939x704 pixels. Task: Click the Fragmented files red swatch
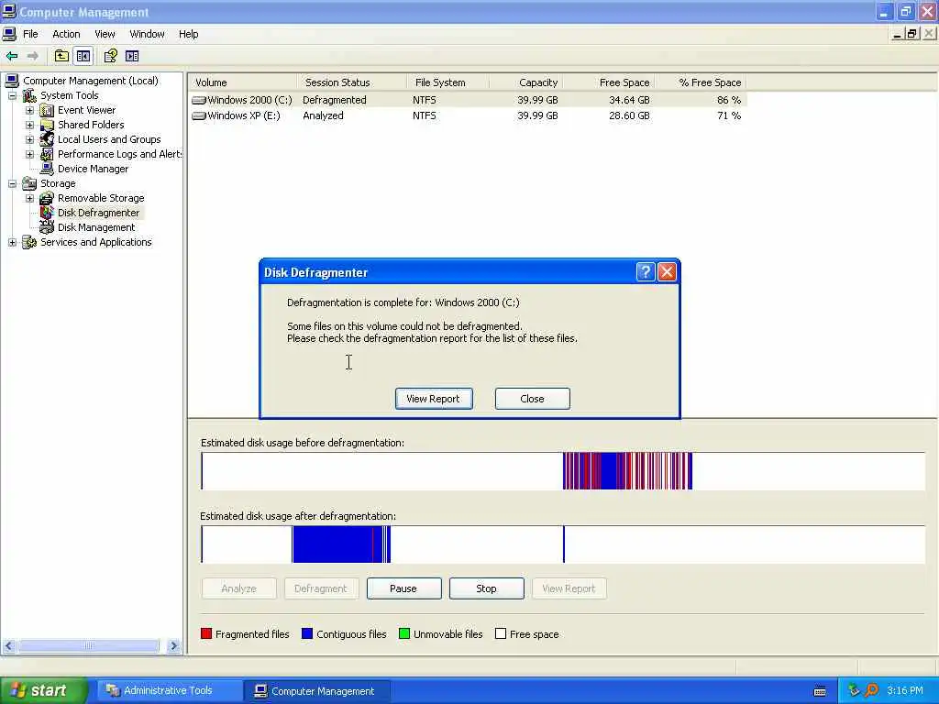pos(206,634)
